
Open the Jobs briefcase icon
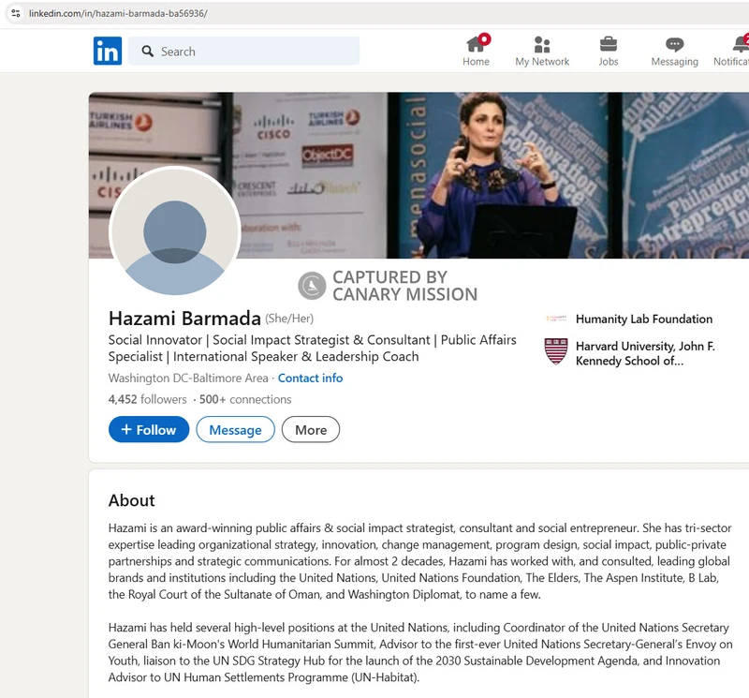pyautogui.click(x=608, y=44)
